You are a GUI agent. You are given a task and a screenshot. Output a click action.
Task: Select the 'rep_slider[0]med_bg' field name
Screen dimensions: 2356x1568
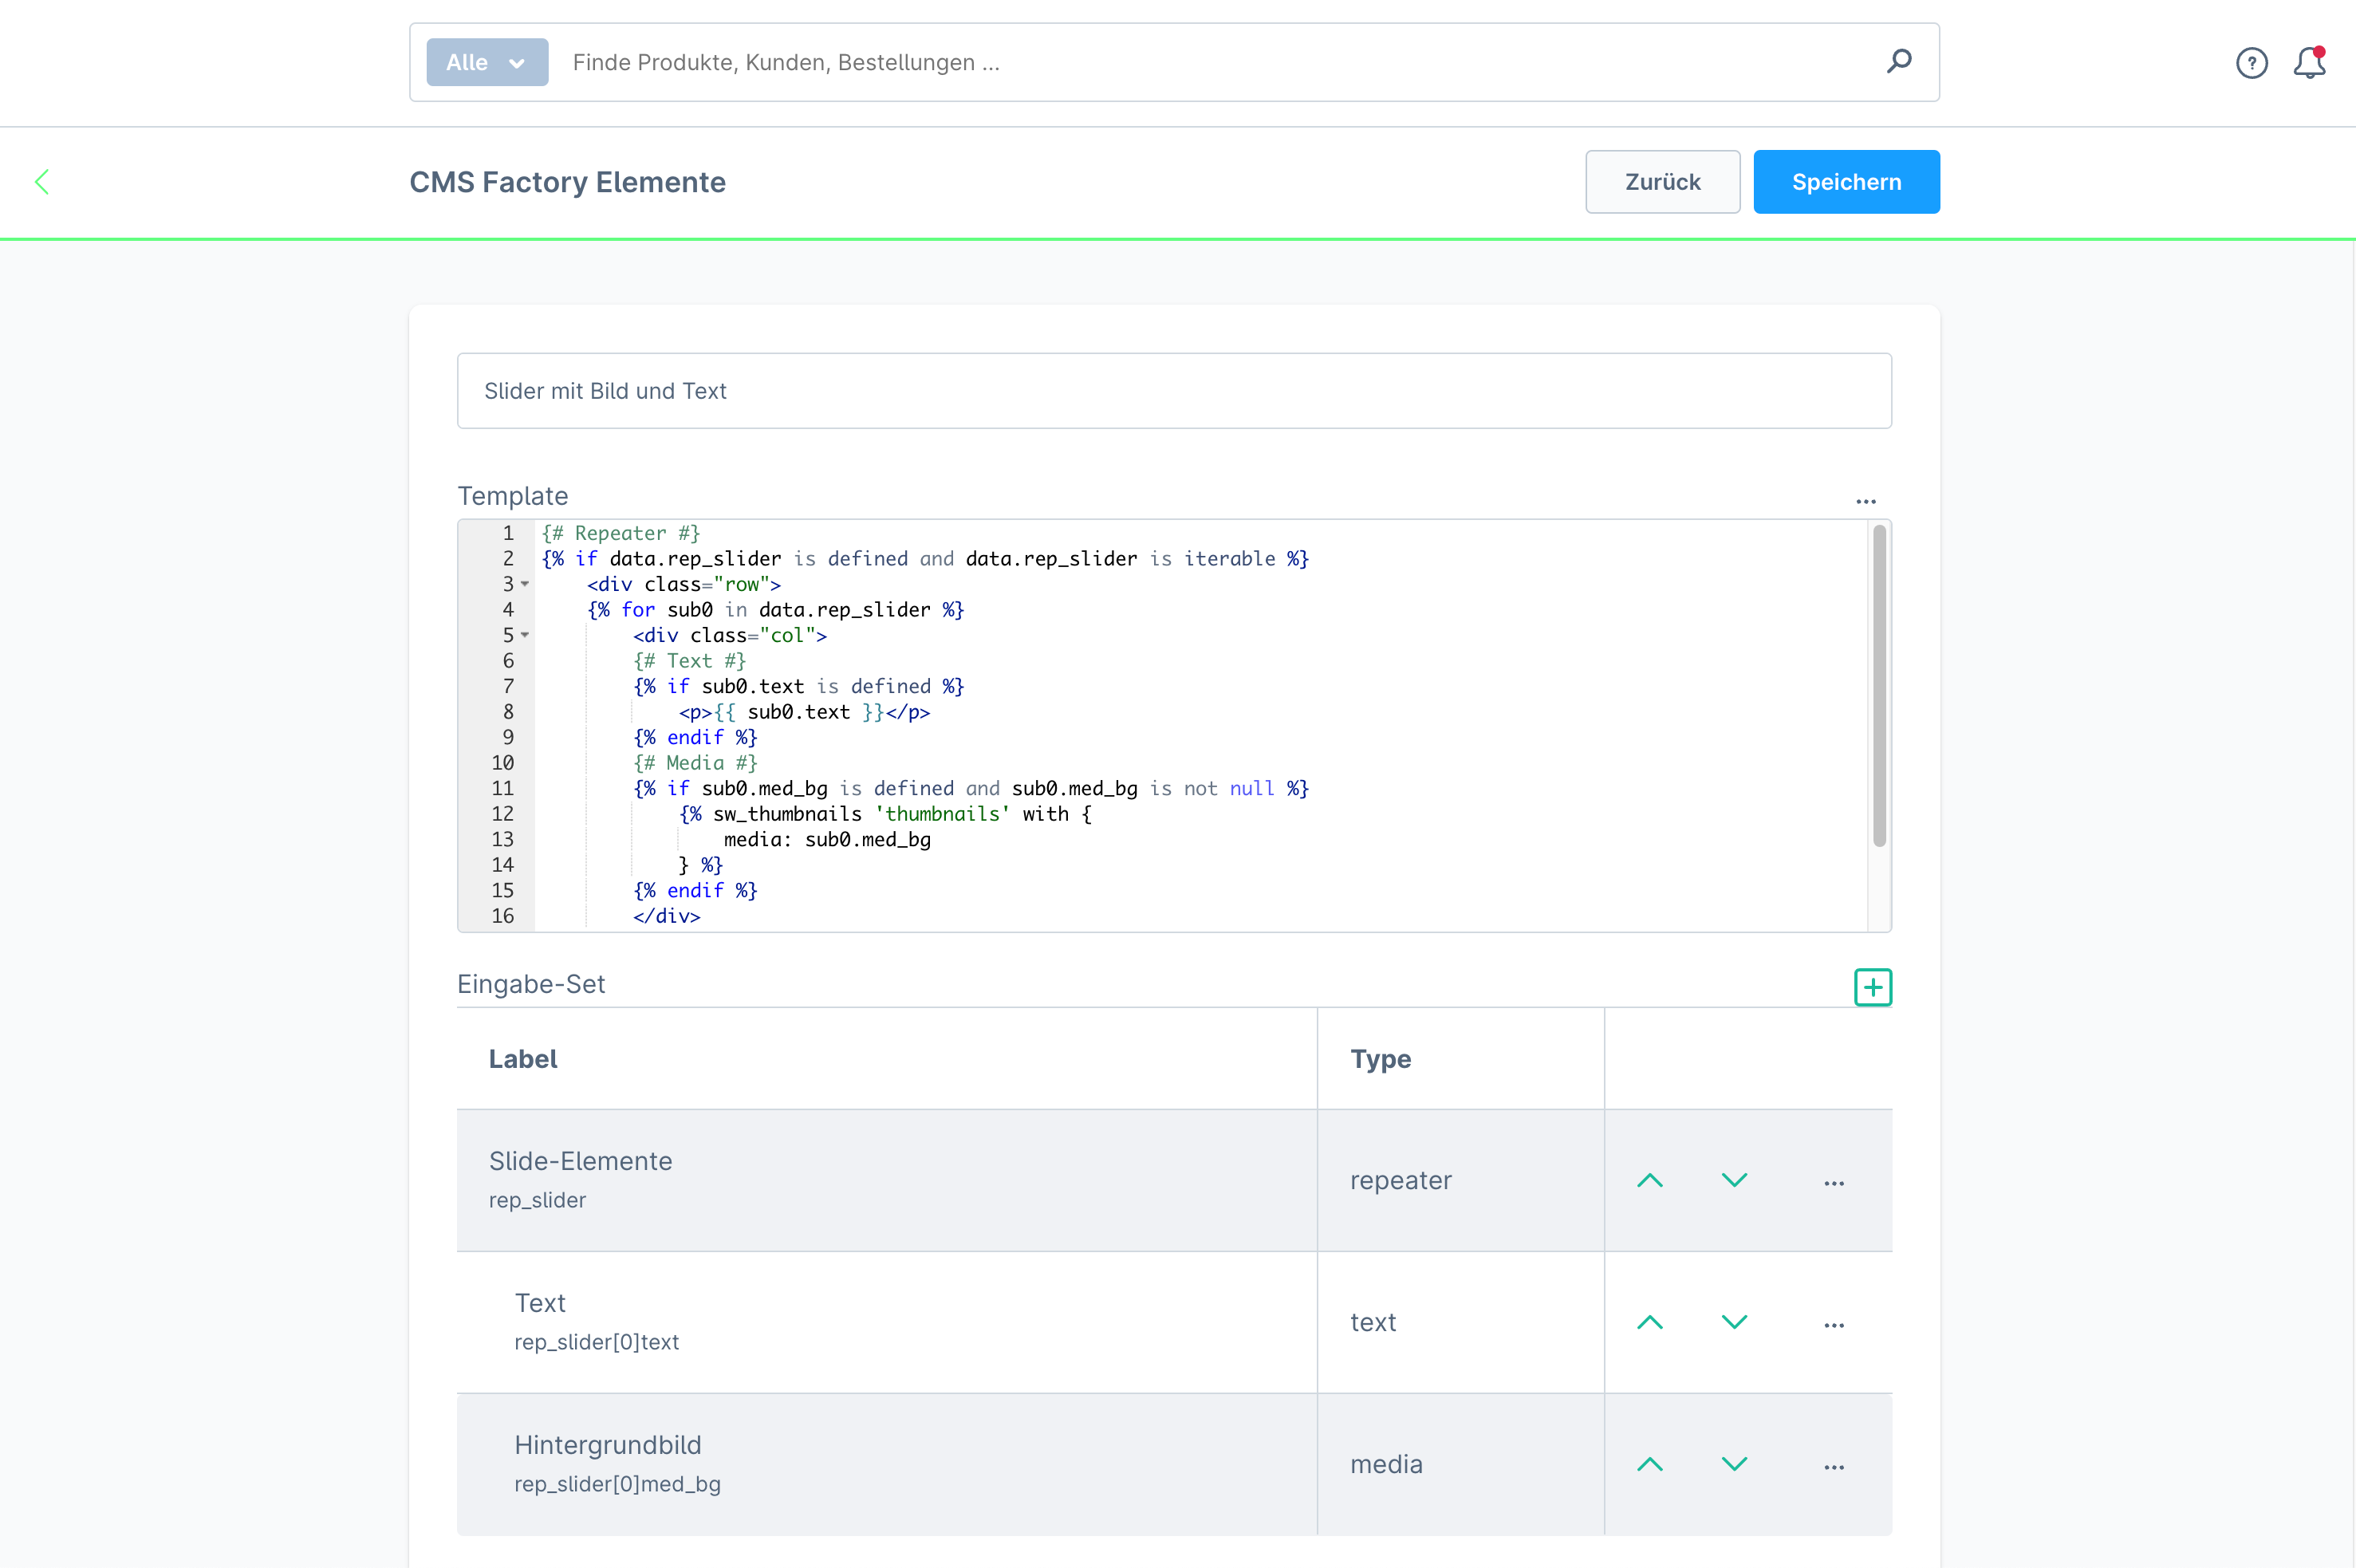point(618,1484)
